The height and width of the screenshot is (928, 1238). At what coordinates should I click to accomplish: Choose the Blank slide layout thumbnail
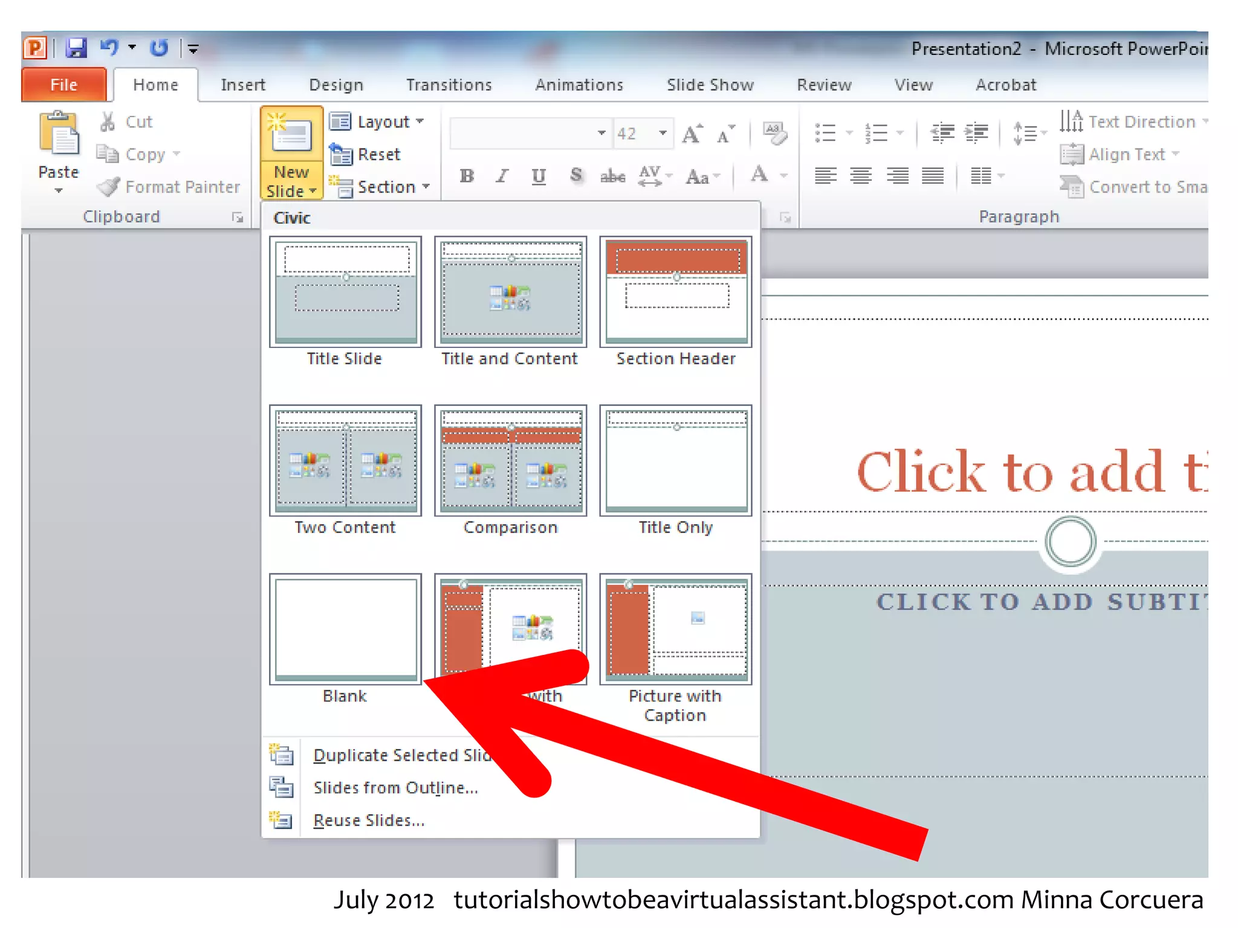click(345, 629)
